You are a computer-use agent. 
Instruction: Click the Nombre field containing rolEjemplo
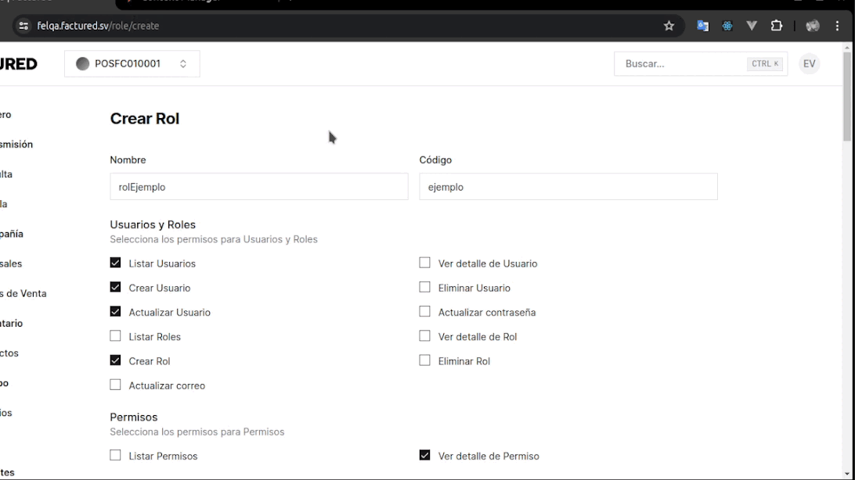pyautogui.click(x=258, y=187)
